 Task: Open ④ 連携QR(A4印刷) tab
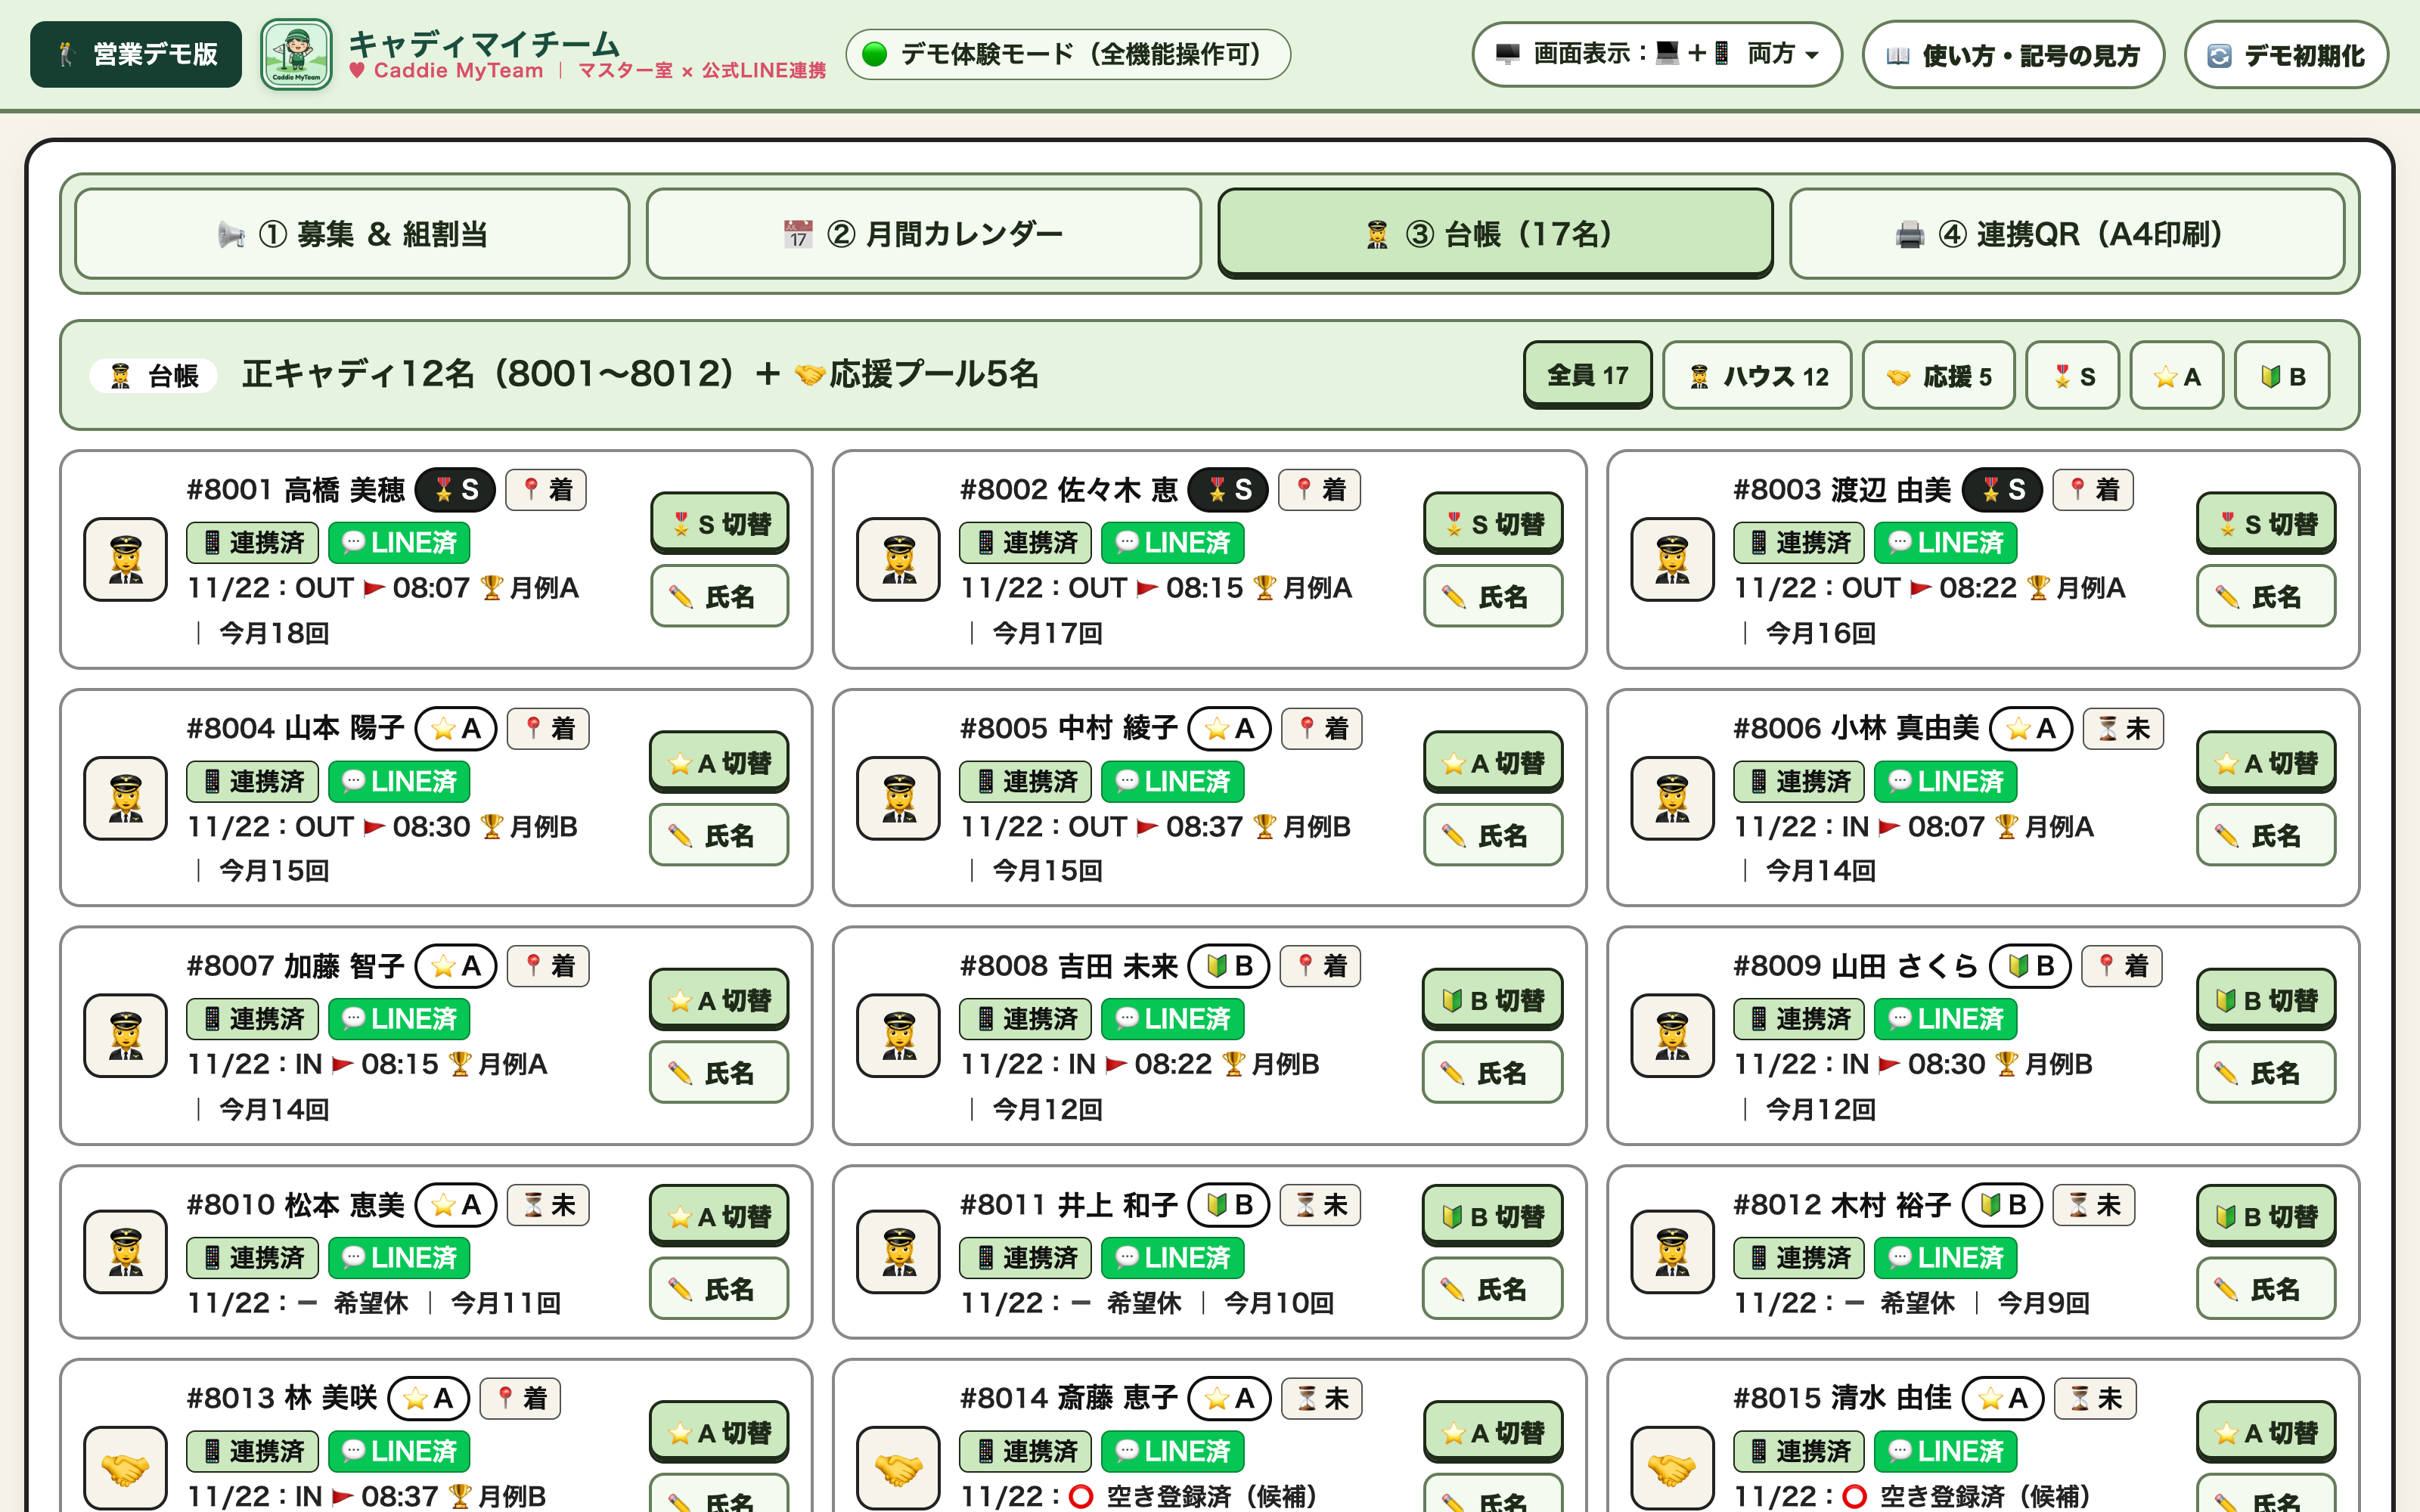(x=2067, y=234)
